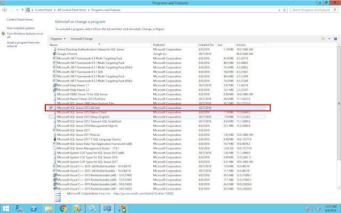Open the go.microsoft.com help link
This screenshot has width=341, height=213.
pyautogui.click(x=143, y=193)
